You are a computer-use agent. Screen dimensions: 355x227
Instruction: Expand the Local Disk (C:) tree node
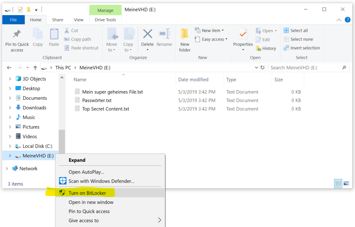pyautogui.click(x=10, y=146)
